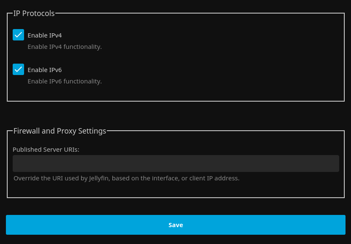Click the white checkmark beside Enable IPv4
The height and width of the screenshot is (244, 351).
(18, 35)
